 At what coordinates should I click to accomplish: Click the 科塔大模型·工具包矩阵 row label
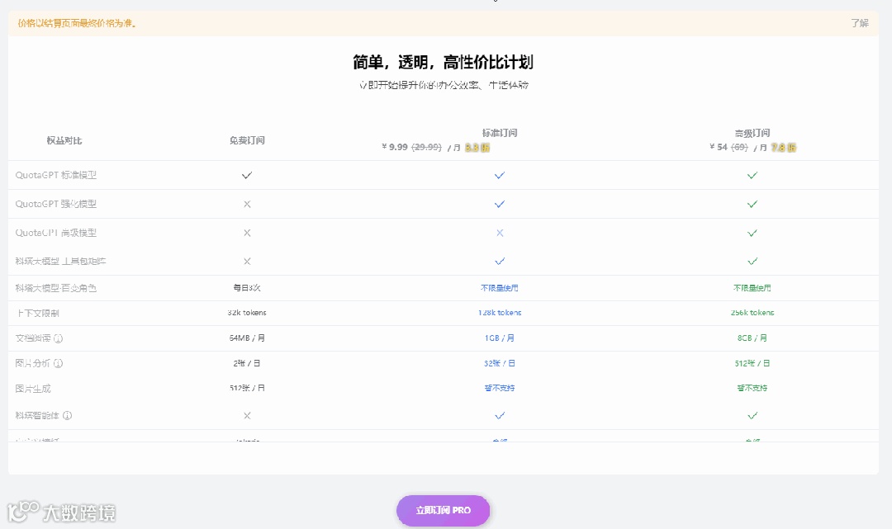pyautogui.click(x=60, y=262)
